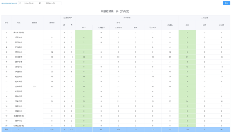Select the end date field 2024-01-31
This screenshot has height=134, width=233.
[50, 3]
